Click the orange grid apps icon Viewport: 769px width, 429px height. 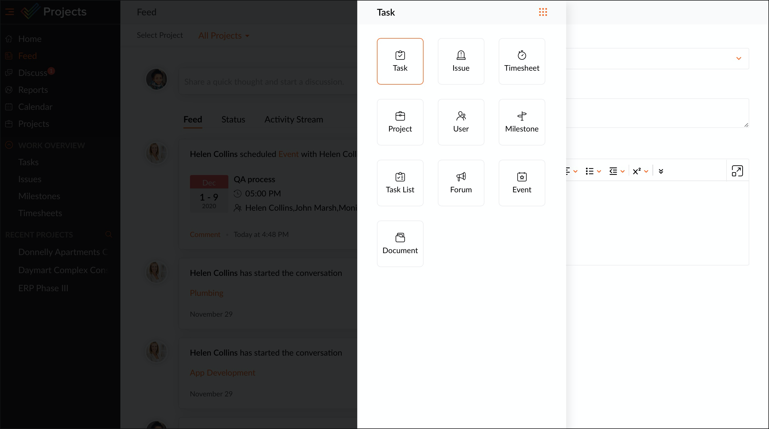pos(543,12)
